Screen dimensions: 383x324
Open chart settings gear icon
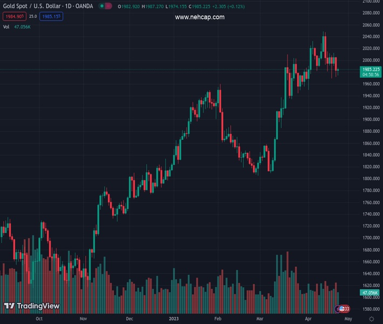[372, 319]
